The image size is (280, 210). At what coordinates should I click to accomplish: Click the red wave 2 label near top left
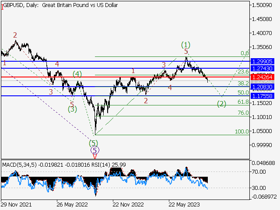15,35
